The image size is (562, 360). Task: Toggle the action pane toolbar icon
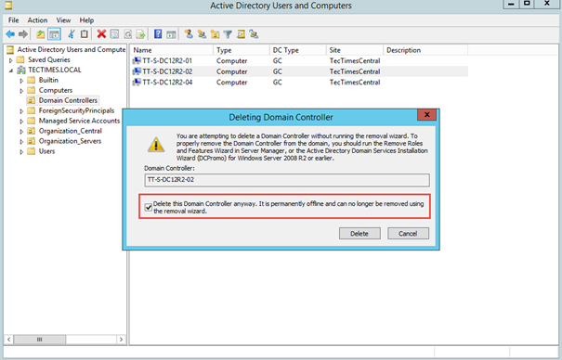[171, 34]
